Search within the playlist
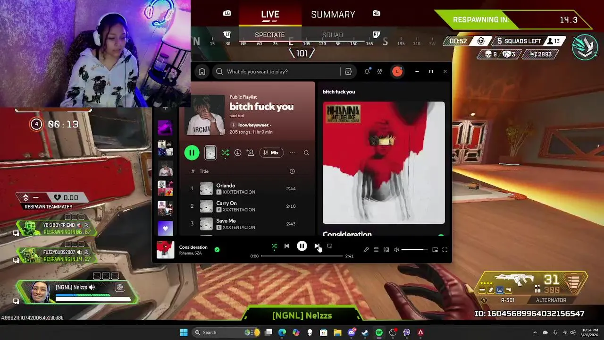The width and height of the screenshot is (604, 340). tap(306, 153)
